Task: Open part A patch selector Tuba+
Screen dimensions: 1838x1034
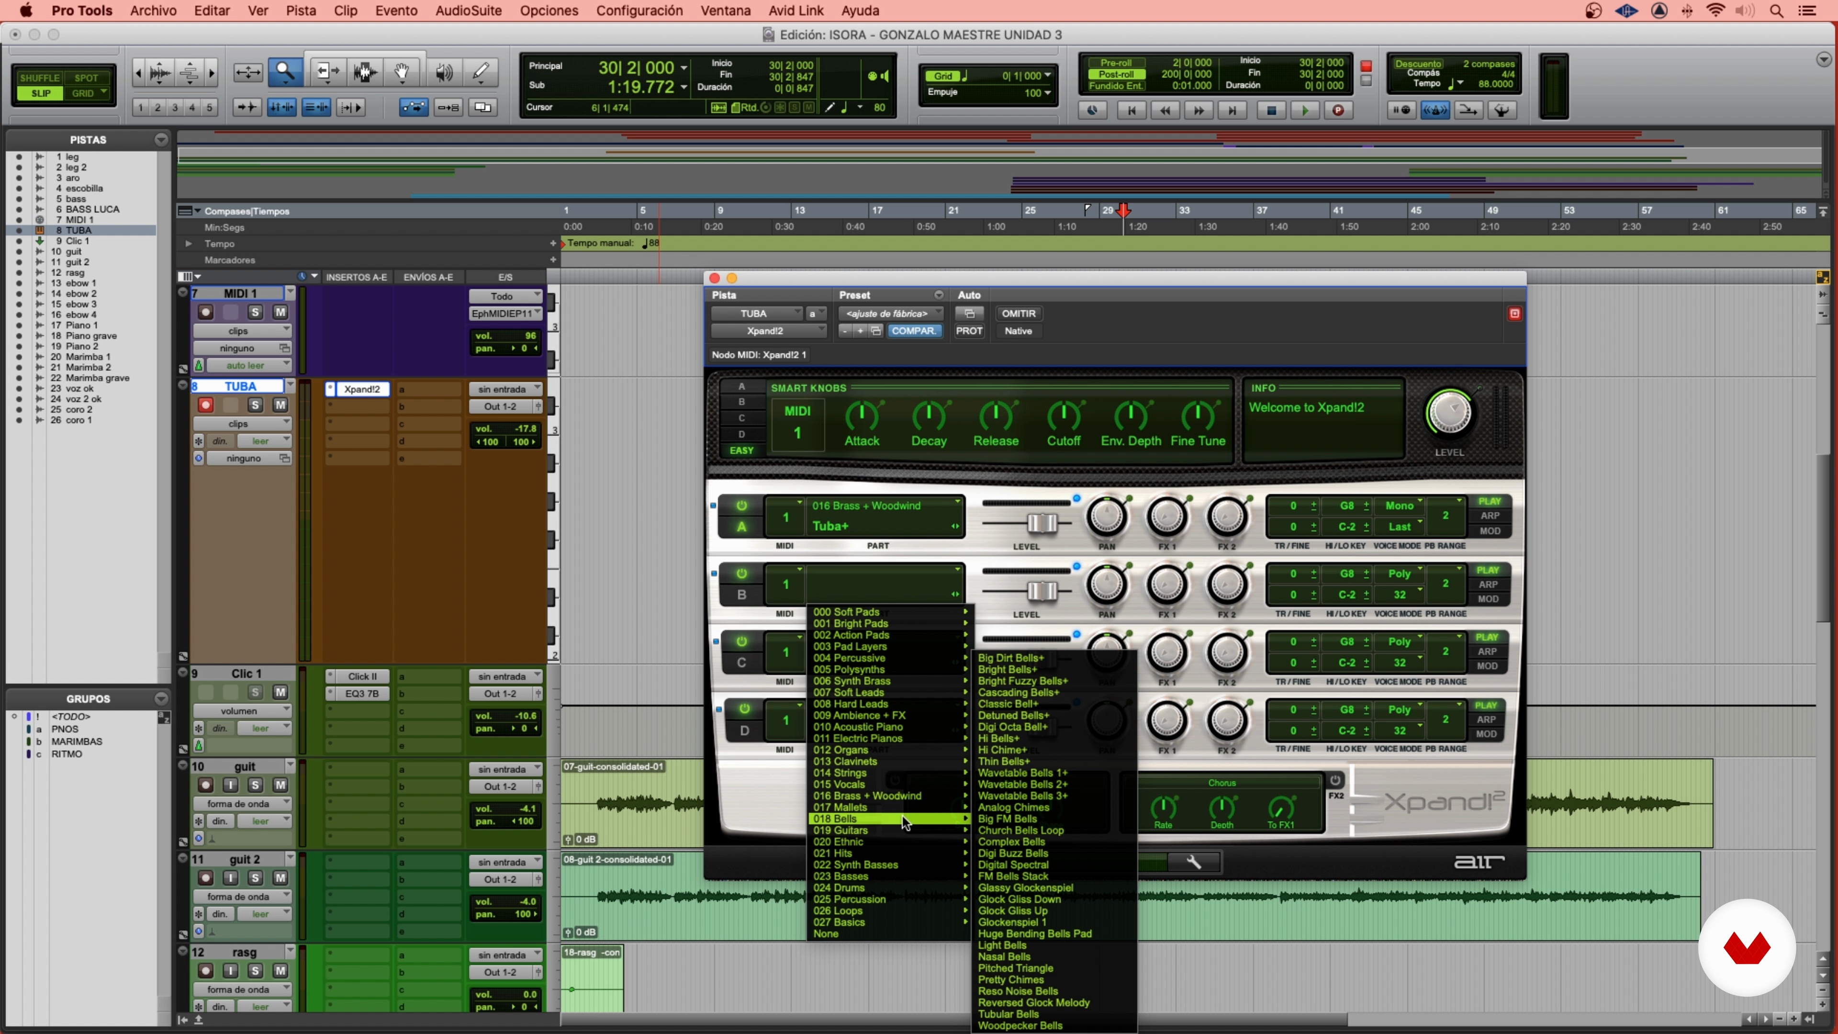Action: pos(885,526)
